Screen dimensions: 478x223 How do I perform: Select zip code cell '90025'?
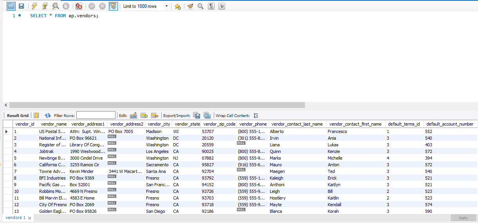coord(219,151)
